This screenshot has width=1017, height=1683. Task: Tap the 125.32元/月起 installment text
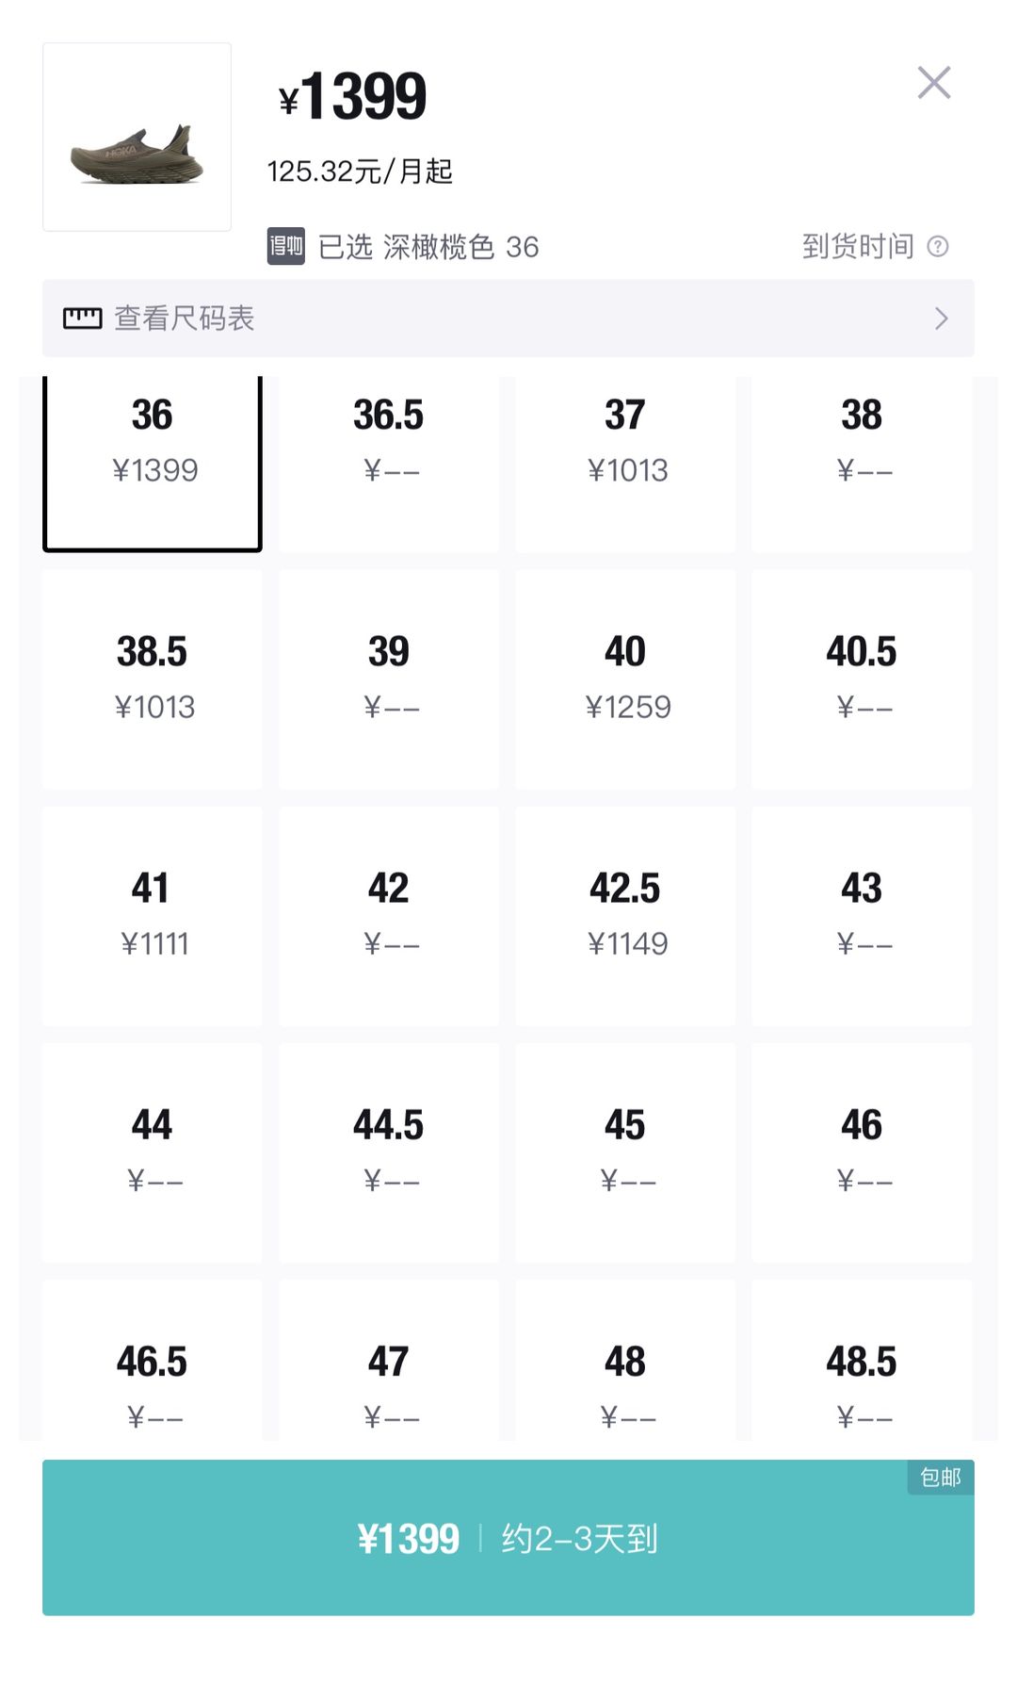pos(360,172)
